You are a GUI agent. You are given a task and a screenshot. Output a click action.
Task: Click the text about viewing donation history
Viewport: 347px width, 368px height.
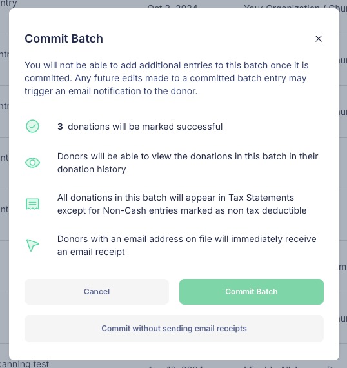pyautogui.click(x=188, y=163)
